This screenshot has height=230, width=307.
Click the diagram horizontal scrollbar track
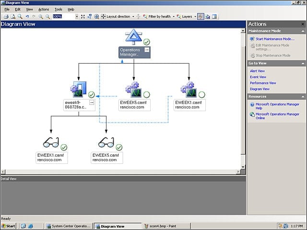pyautogui.click(x=121, y=172)
